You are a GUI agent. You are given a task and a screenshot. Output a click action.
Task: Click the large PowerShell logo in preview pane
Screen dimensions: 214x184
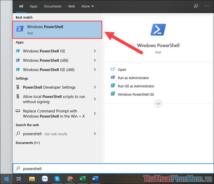pyautogui.click(x=158, y=30)
